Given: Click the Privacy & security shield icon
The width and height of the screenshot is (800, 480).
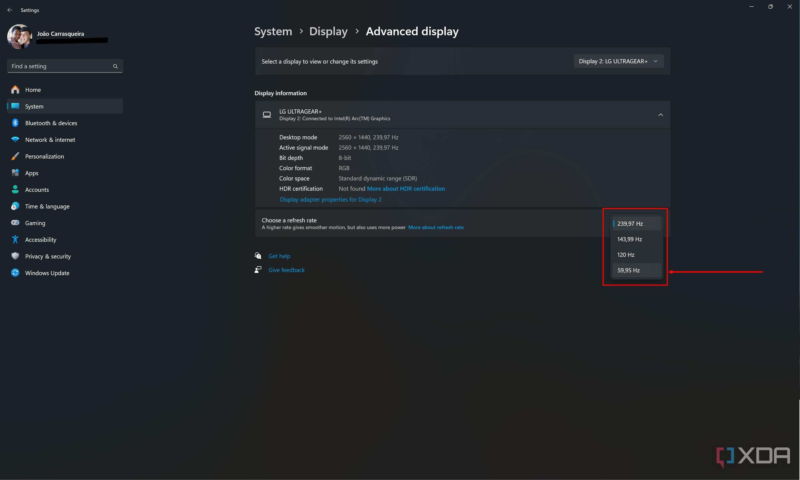Looking at the screenshot, I should click(15, 256).
